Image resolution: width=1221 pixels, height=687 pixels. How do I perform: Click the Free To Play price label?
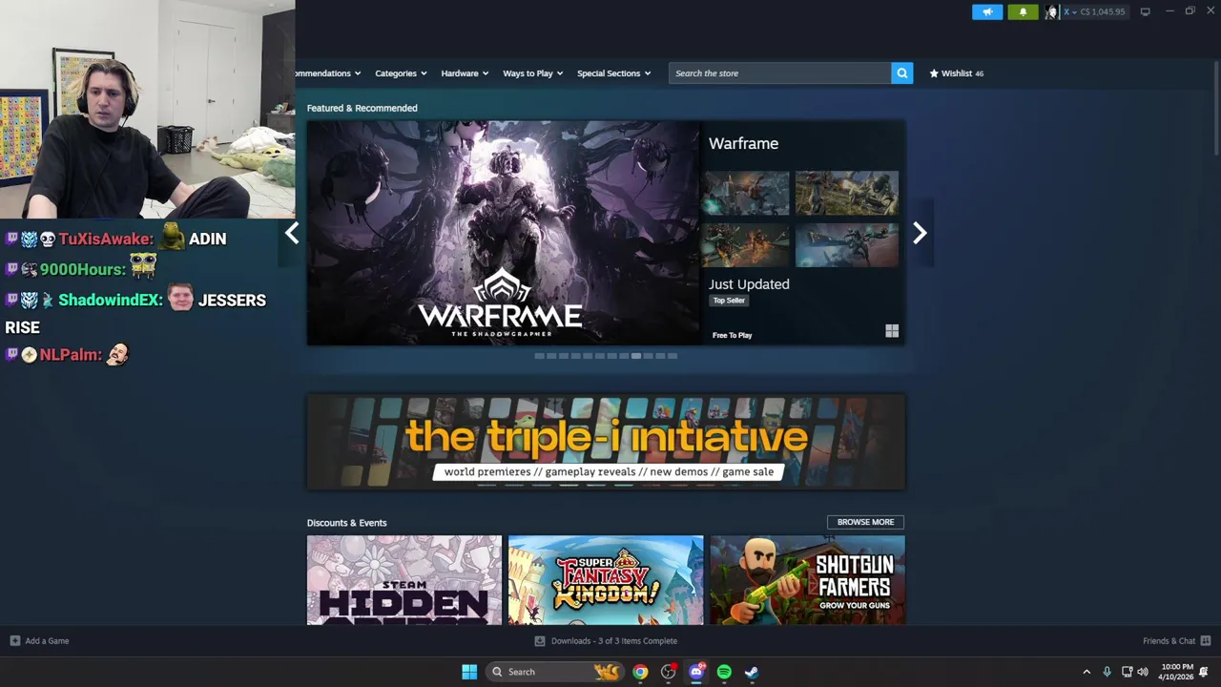point(732,335)
